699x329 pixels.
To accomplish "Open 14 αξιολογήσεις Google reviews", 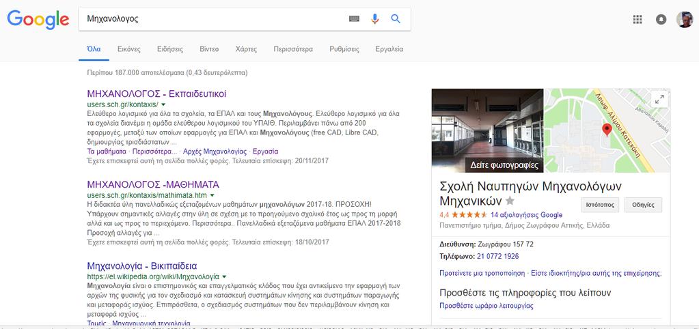I will click(527, 215).
